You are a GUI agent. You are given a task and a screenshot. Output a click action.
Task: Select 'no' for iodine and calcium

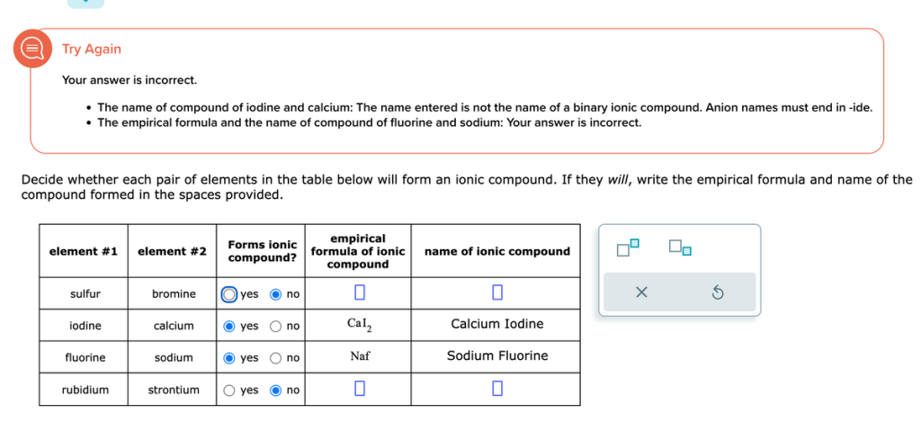click(276, 326)
